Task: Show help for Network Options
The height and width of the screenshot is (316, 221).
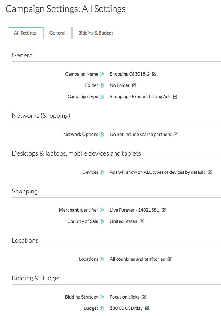Action: pyautogui.click(x=102, y=135)
